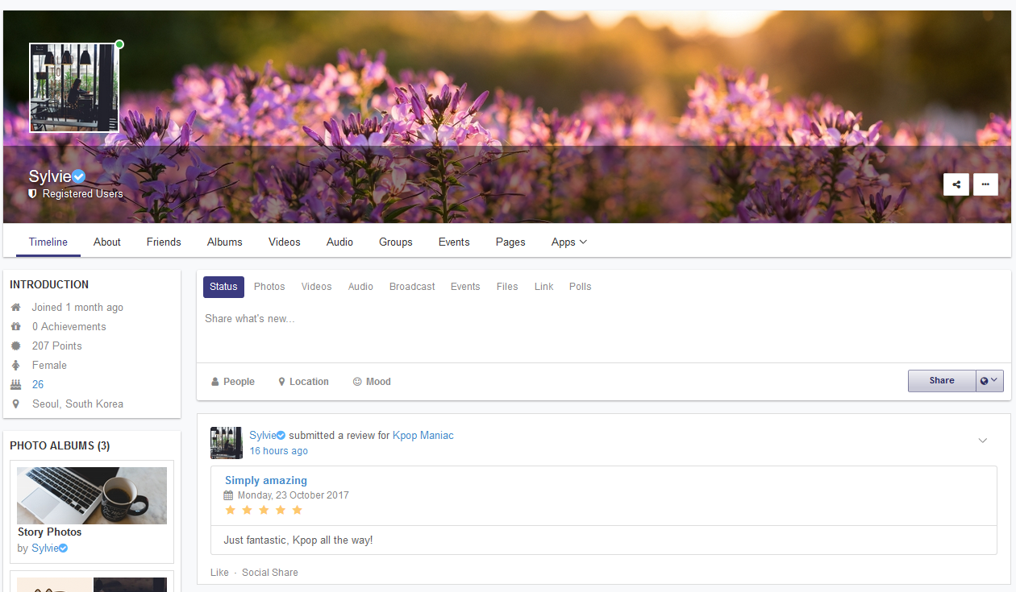The height and width of the screenshot is (592, 1016).
Task: Like the Kpop Maniac review post
Action: tap(219, 573)
